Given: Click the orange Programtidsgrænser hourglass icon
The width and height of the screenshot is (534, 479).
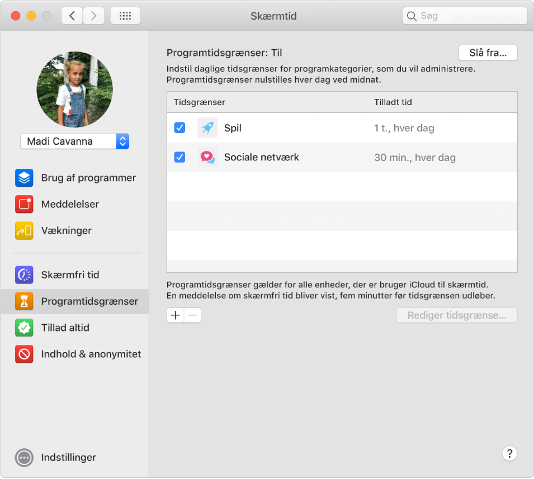Looking at the screenshot, I should [x=24, y=301].
